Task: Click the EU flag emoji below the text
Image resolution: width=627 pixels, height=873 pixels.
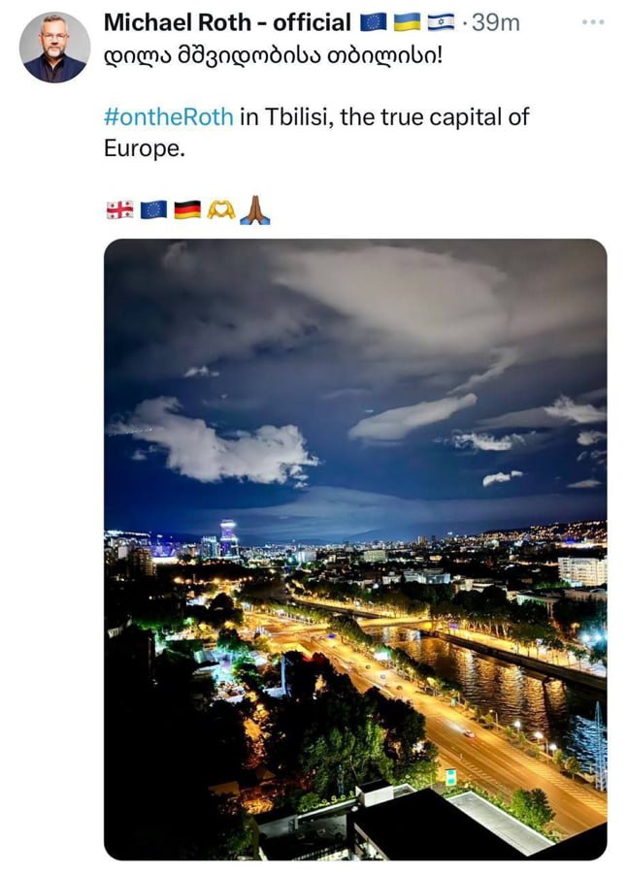Action: 153,210
